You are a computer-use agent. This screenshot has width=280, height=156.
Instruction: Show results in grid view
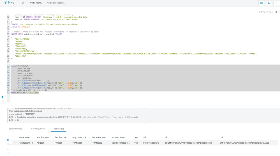(x=8, y=140)
